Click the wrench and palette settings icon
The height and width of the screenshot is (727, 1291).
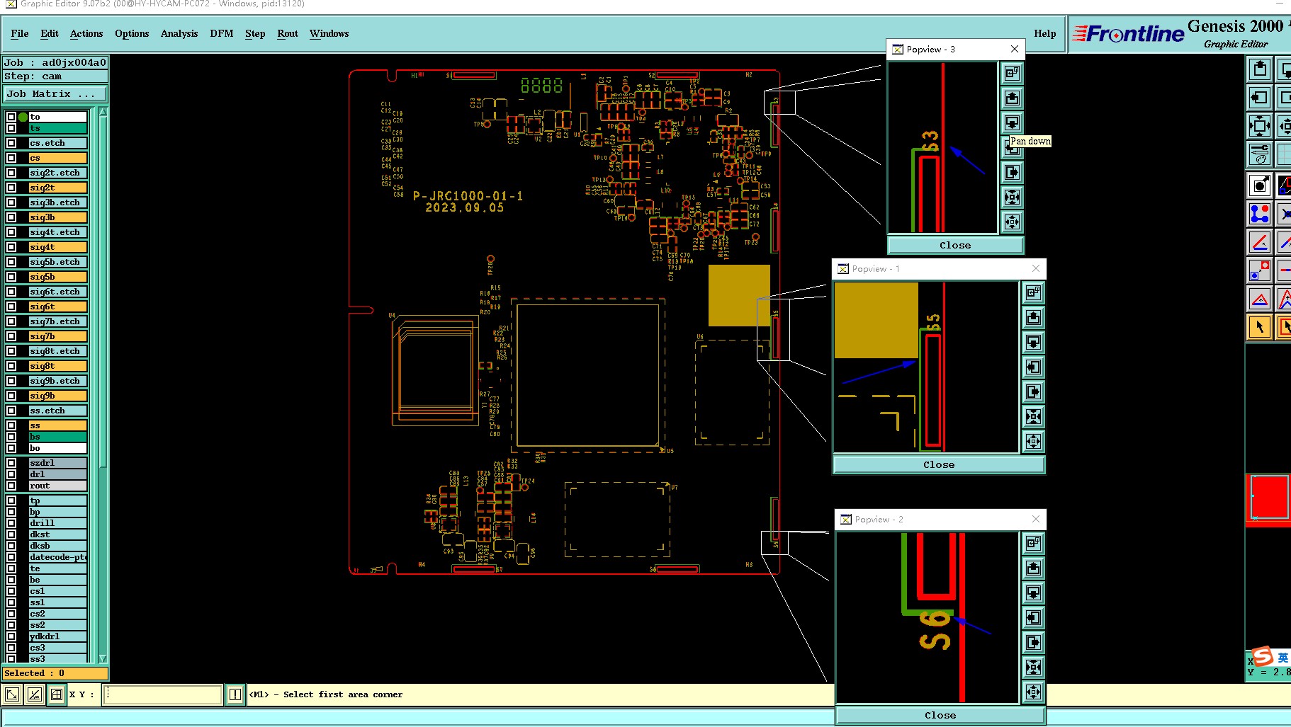[x=1260, y=154]
